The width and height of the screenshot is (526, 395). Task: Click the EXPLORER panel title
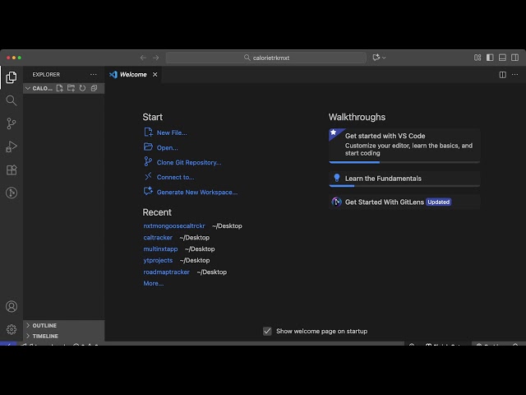pyautogui.click(x=46, y=75)
